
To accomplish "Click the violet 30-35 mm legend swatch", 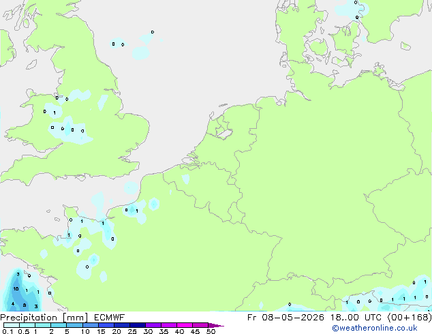I will point(153,325).
